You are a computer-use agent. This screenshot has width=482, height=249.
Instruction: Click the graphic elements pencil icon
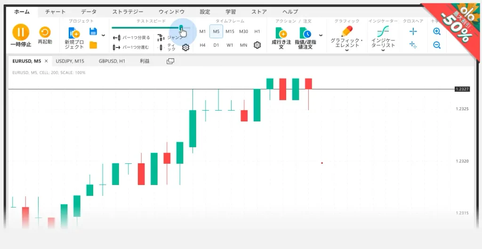[347, 32]
